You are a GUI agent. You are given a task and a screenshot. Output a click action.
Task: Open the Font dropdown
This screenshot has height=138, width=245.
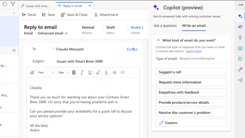[46, 73]
